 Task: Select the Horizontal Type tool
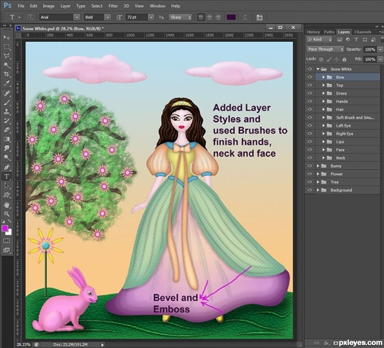[x=6, y=177]
